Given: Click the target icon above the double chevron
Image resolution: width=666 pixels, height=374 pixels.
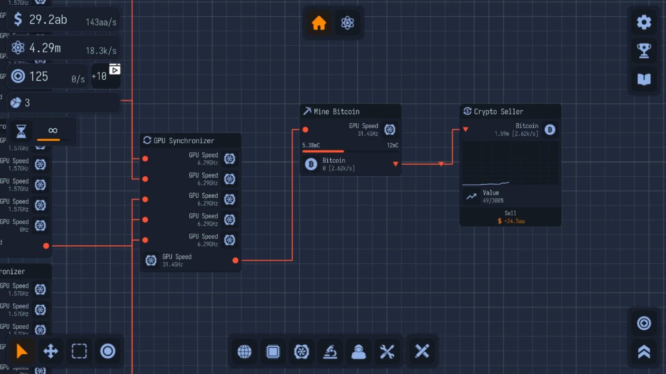Looking at the screenshot, I should coord(644,323).
